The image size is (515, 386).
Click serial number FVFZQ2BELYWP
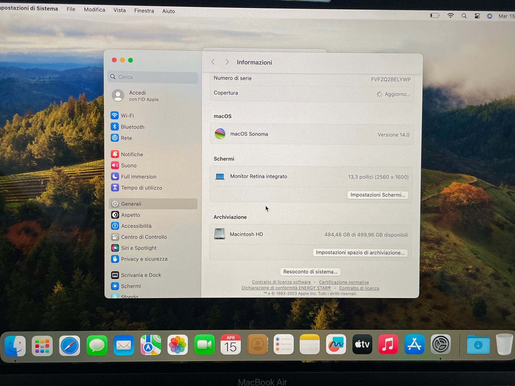(x=391, y=80)
